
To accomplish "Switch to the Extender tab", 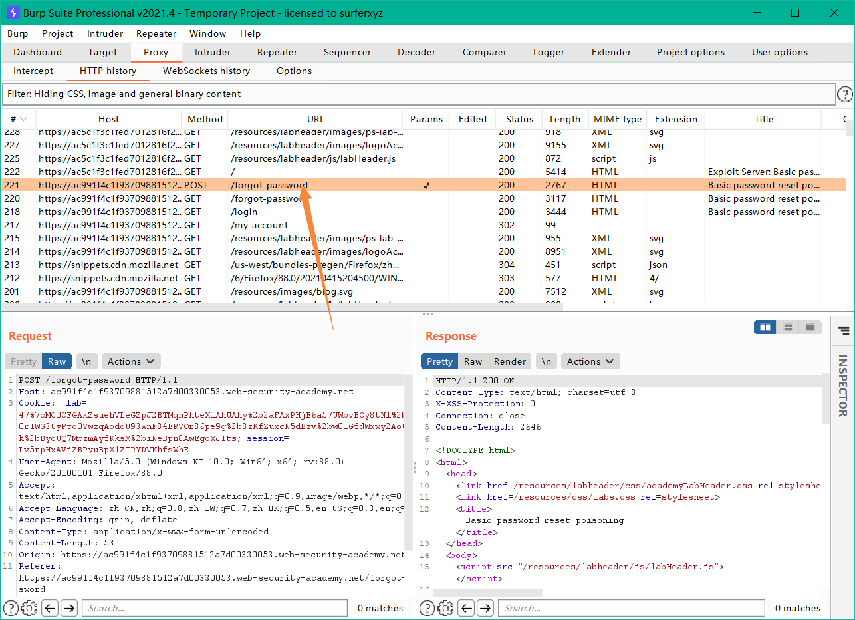I will coord(611,52).
